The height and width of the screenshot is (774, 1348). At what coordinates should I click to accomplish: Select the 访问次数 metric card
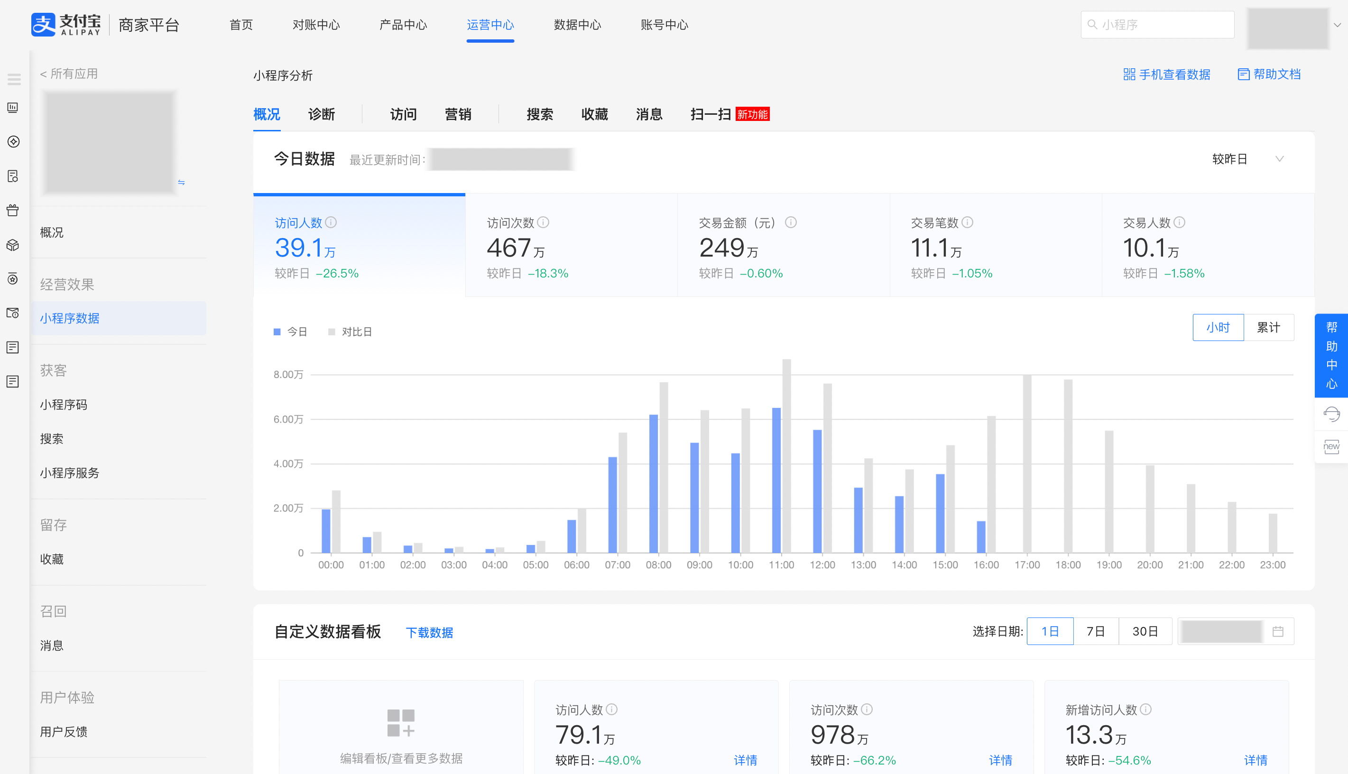click(572, 246)
